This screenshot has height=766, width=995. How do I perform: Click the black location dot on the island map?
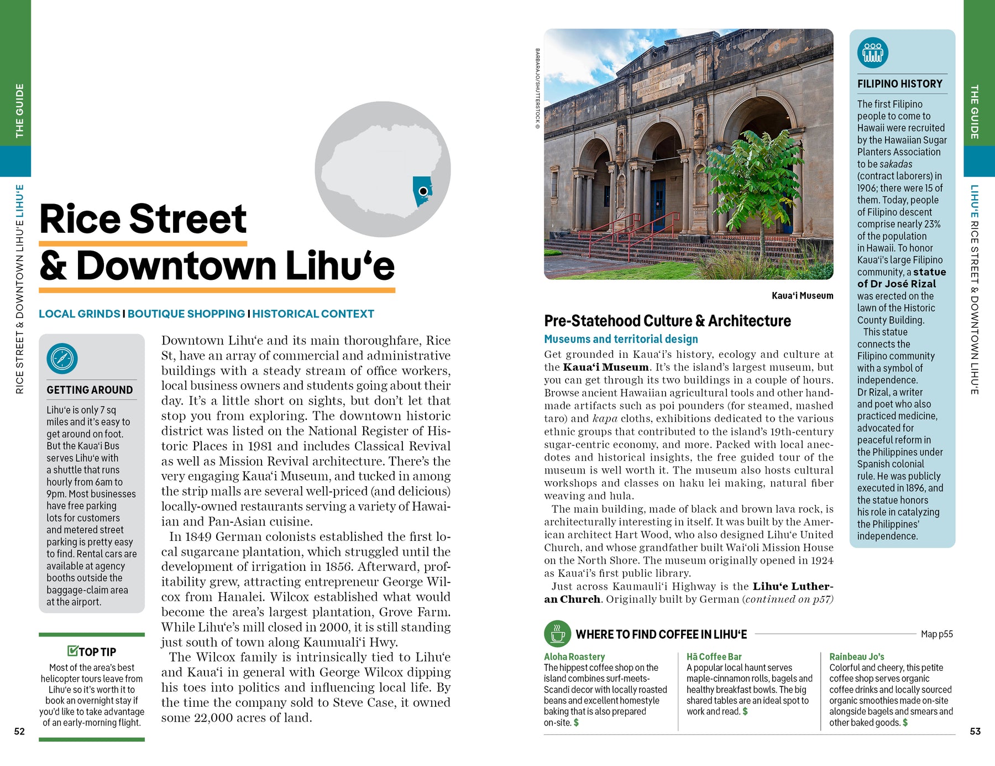click(x=423, y=191)
